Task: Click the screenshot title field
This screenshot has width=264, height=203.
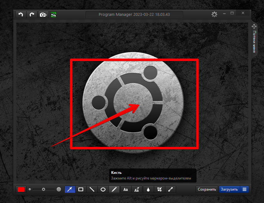Action: coord(134,15)
